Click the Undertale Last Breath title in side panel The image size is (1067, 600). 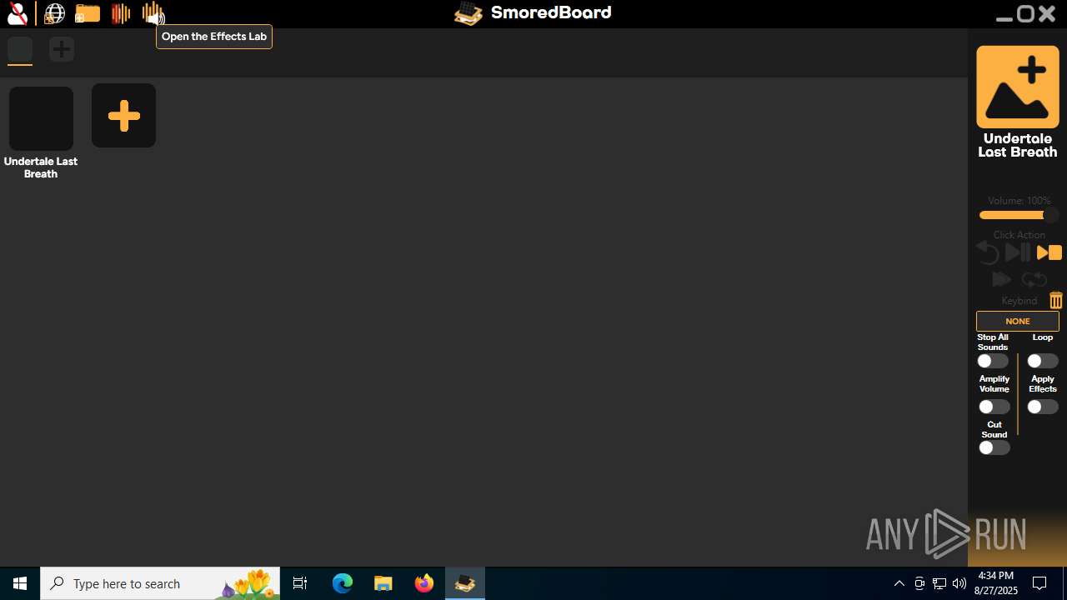point(1018,145)
